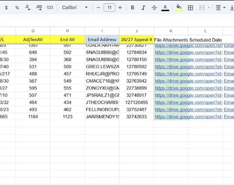Viewport: 234px width, 185px height.
Task: Select AdjTenAV cell with value 567
Action: (x=33, y=81)
